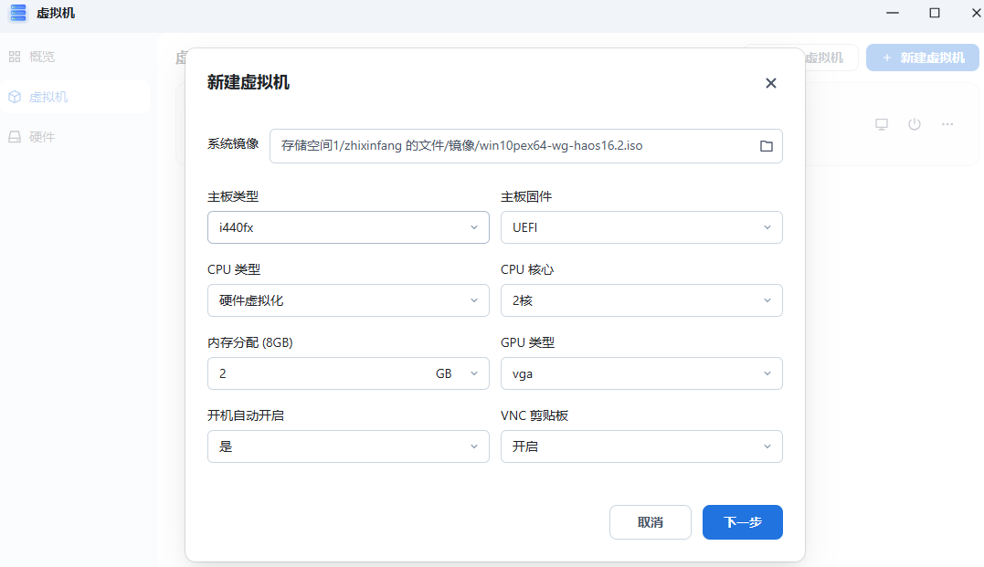Viewport: 984px width, 567px height.
Task: Open the VM console monitor icon
Action: [x=882, y=124]
